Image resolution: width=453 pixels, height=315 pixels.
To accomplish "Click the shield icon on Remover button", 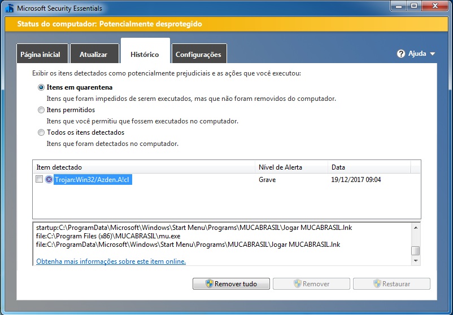I will pyautogui.click(x=297, y=284).
